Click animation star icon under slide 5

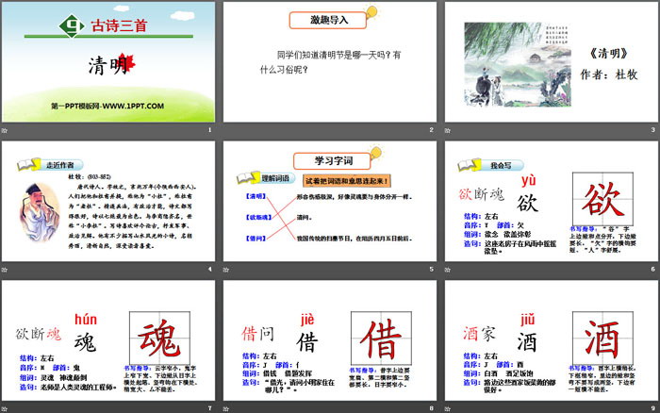[226, 270]
